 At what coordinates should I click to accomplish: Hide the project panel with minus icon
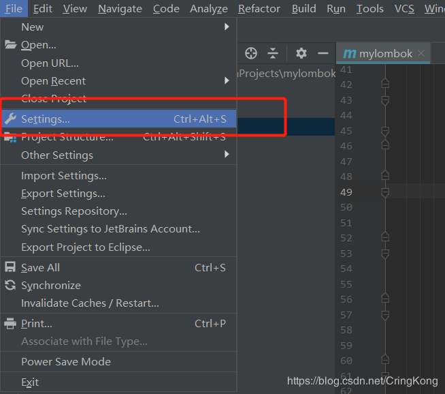coord(323,53)
